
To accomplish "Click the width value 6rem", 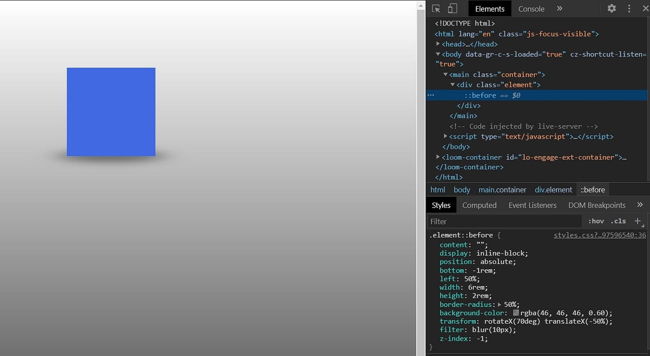I will point(476,287).
